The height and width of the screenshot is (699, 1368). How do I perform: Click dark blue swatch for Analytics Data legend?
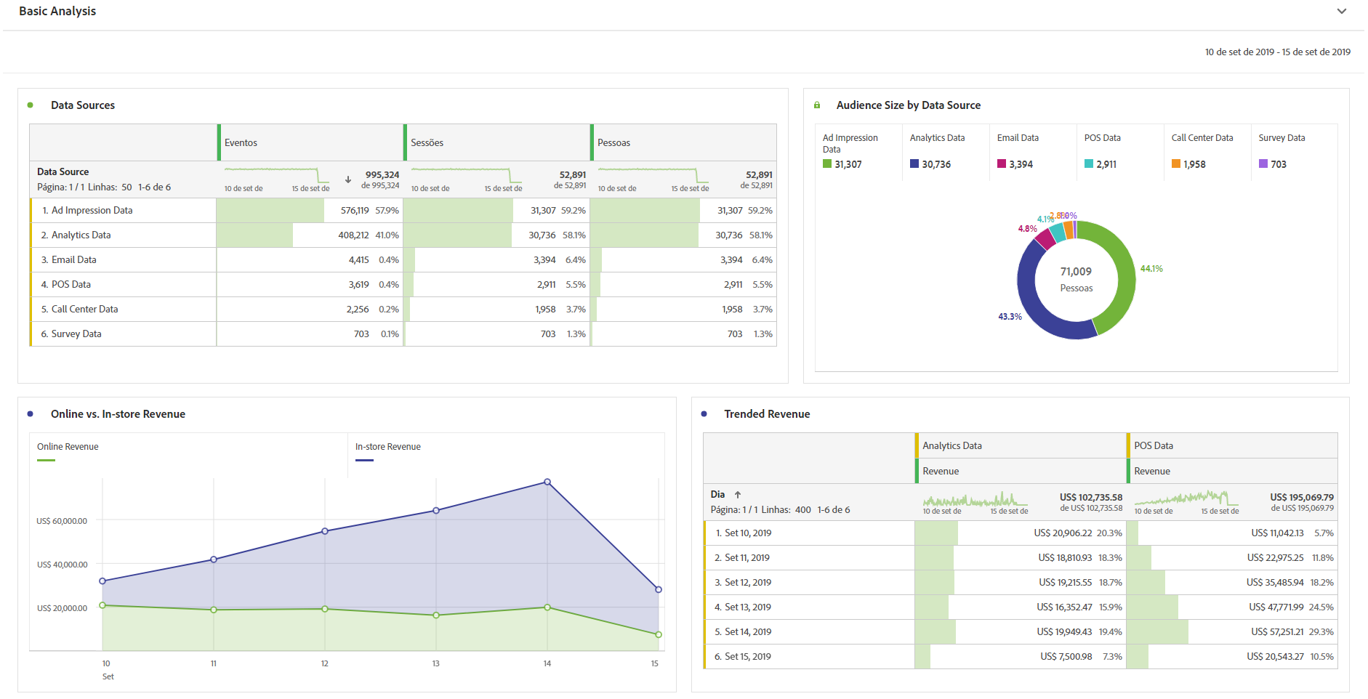[914, 164]
